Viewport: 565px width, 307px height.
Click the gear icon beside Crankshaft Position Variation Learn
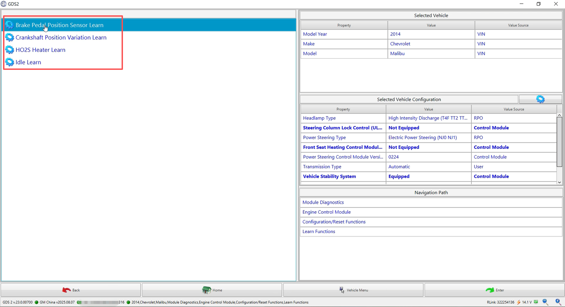pyautogui.click(x=10, y=37)
